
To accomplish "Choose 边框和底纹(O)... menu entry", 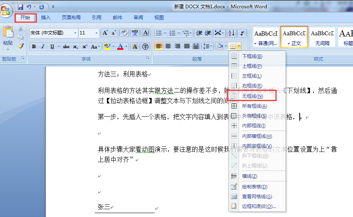I will 259,206.
